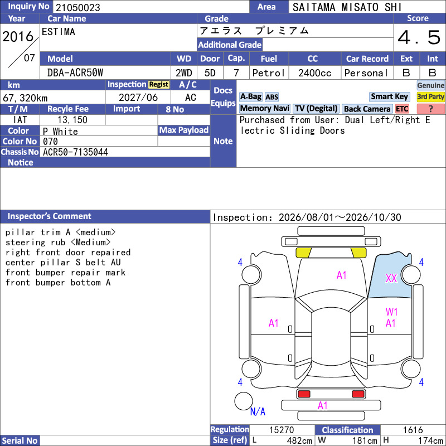The width and height of the screenshot is (446, 446).
Task: Click the Inquiry No value 21050023
Action: click(x=77, y=7)
